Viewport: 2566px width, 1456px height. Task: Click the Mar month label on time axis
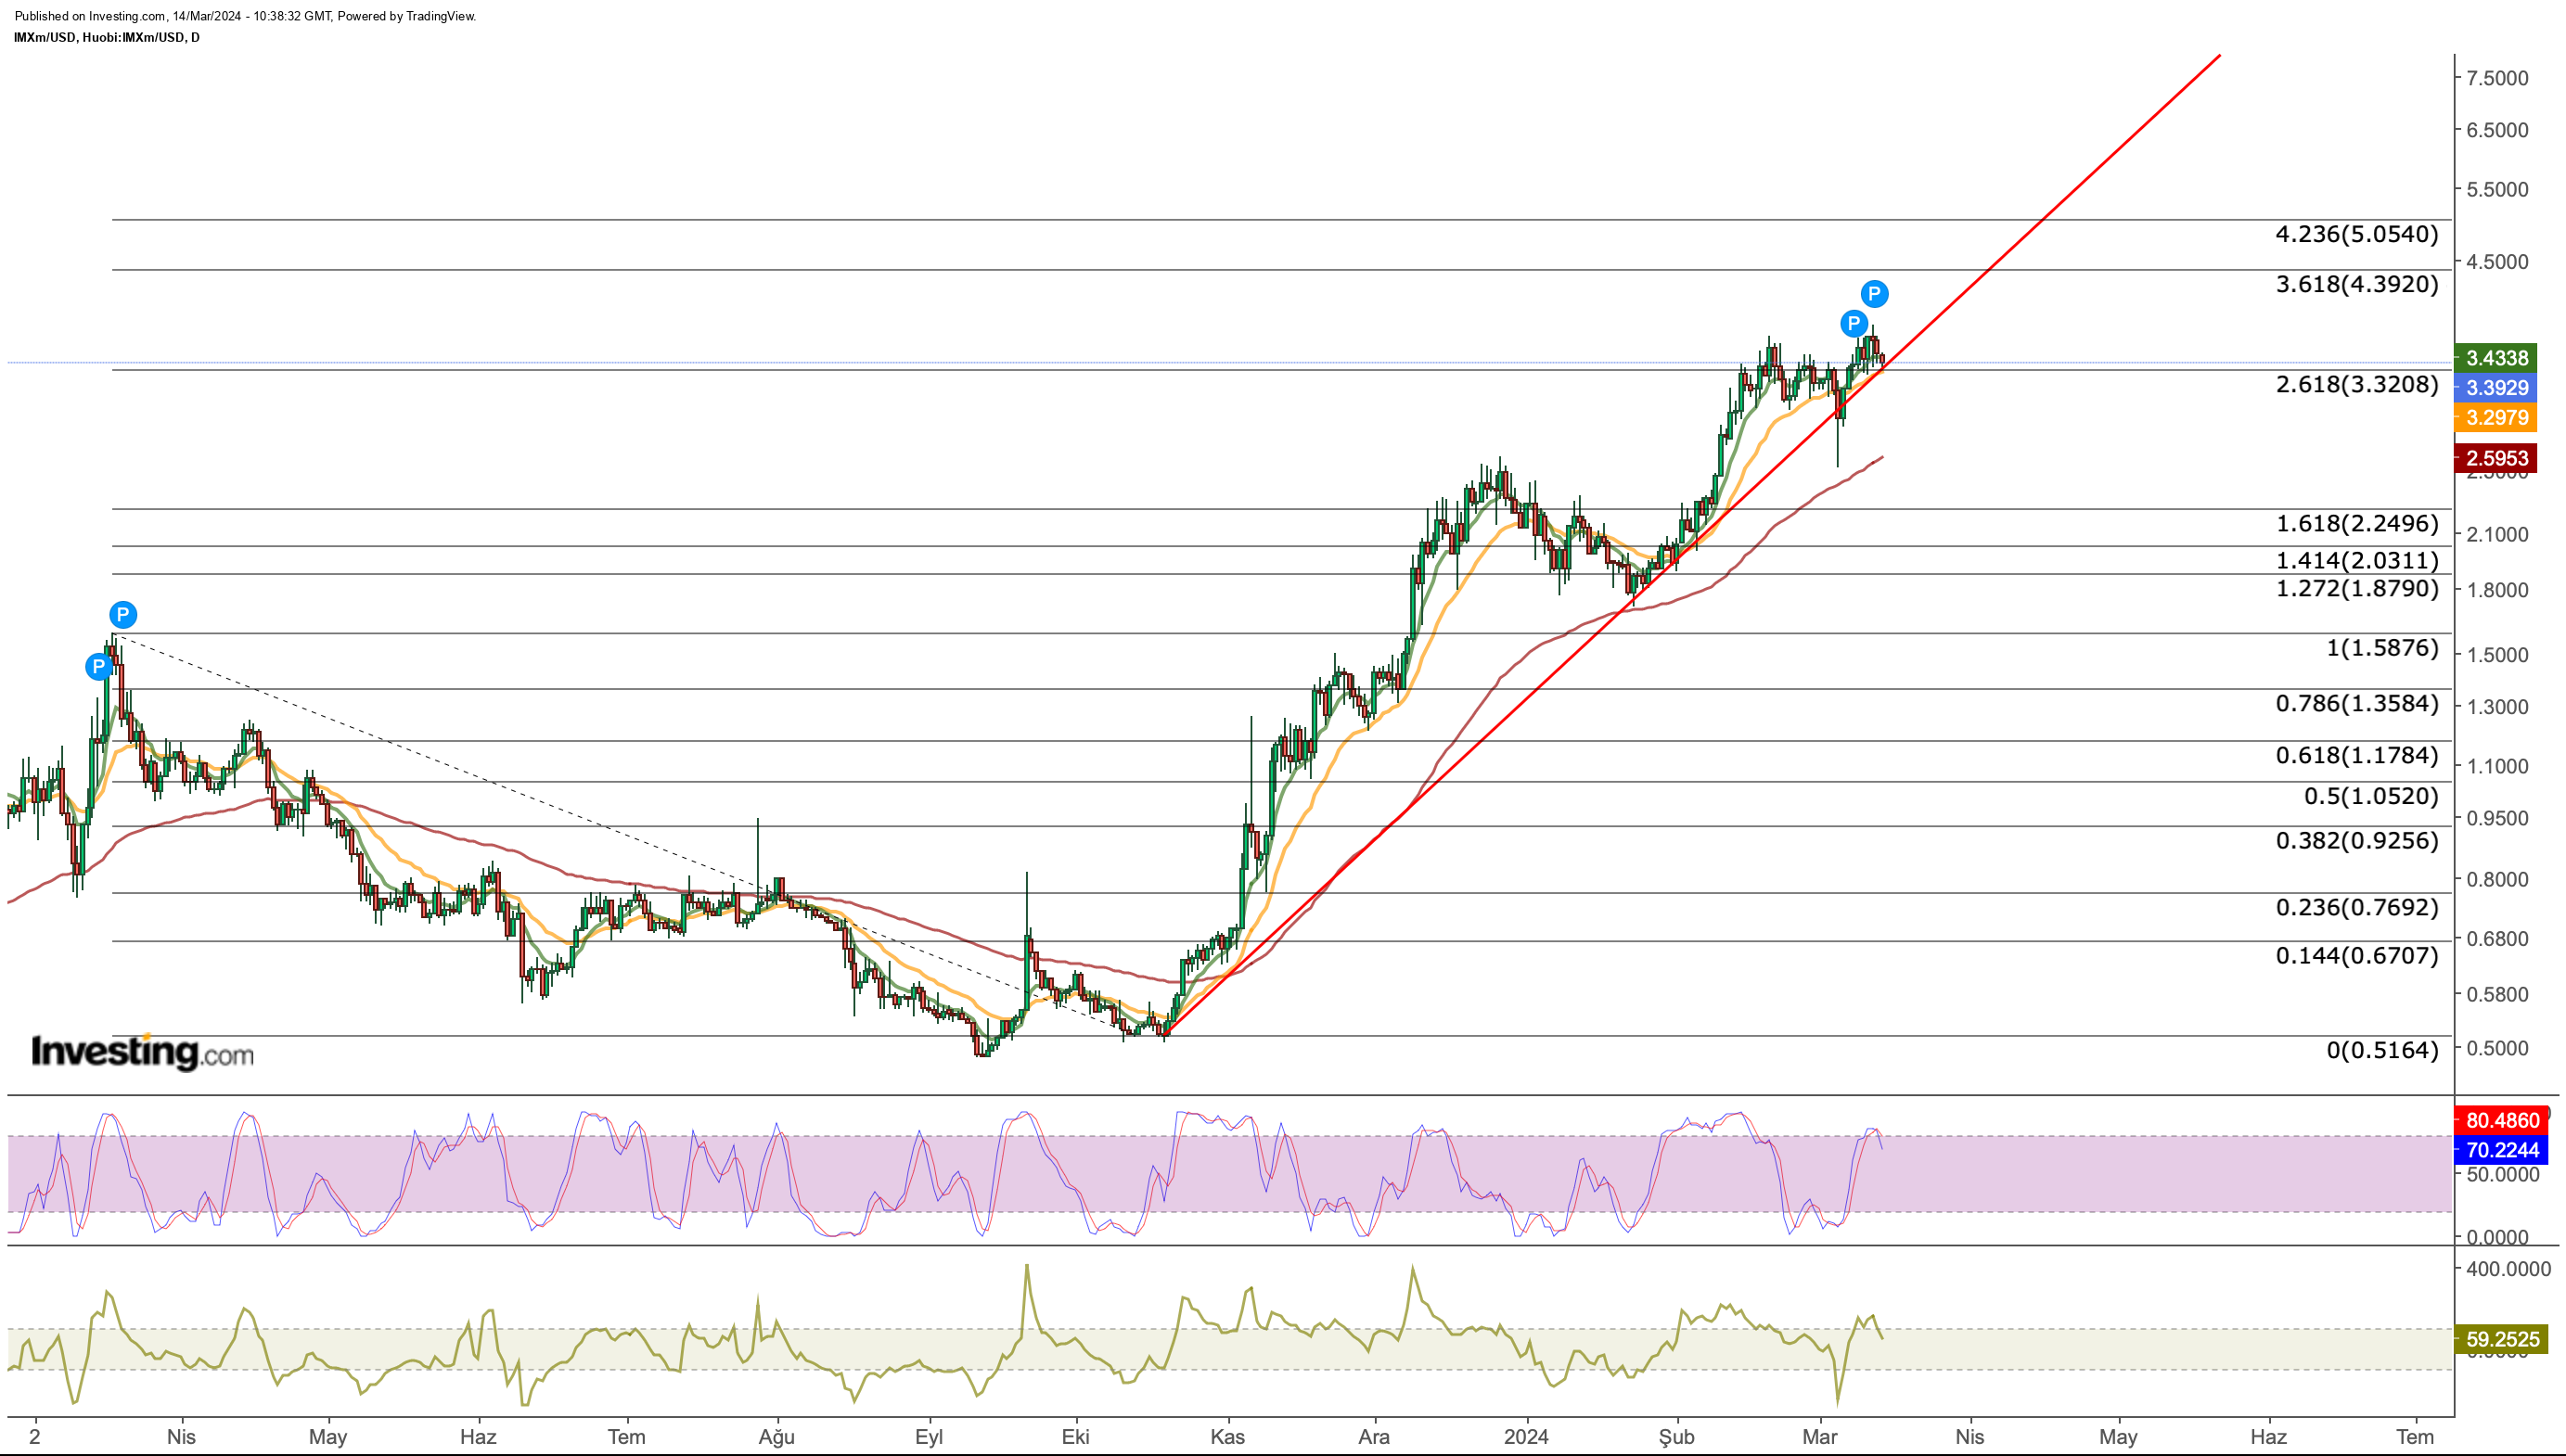pyautogui.click(x=1819, y=1437)
